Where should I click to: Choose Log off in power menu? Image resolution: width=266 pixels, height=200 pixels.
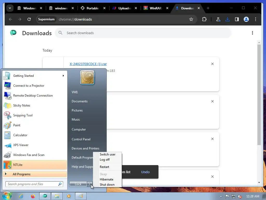[107, 160]
